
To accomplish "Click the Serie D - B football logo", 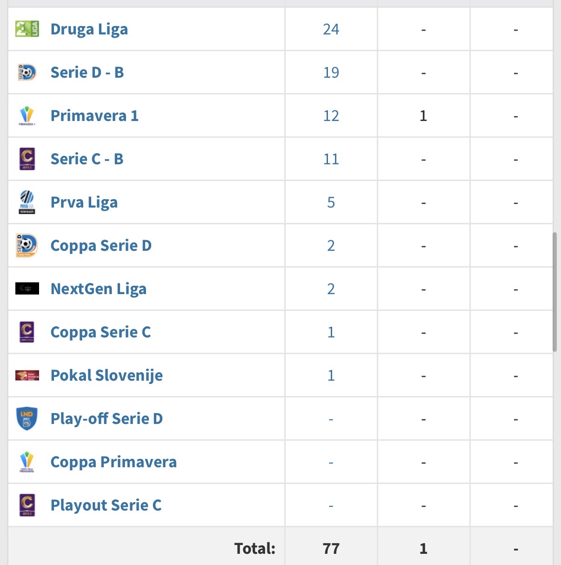I will [27, 72].
